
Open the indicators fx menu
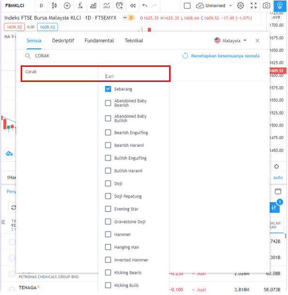(80, 6)
